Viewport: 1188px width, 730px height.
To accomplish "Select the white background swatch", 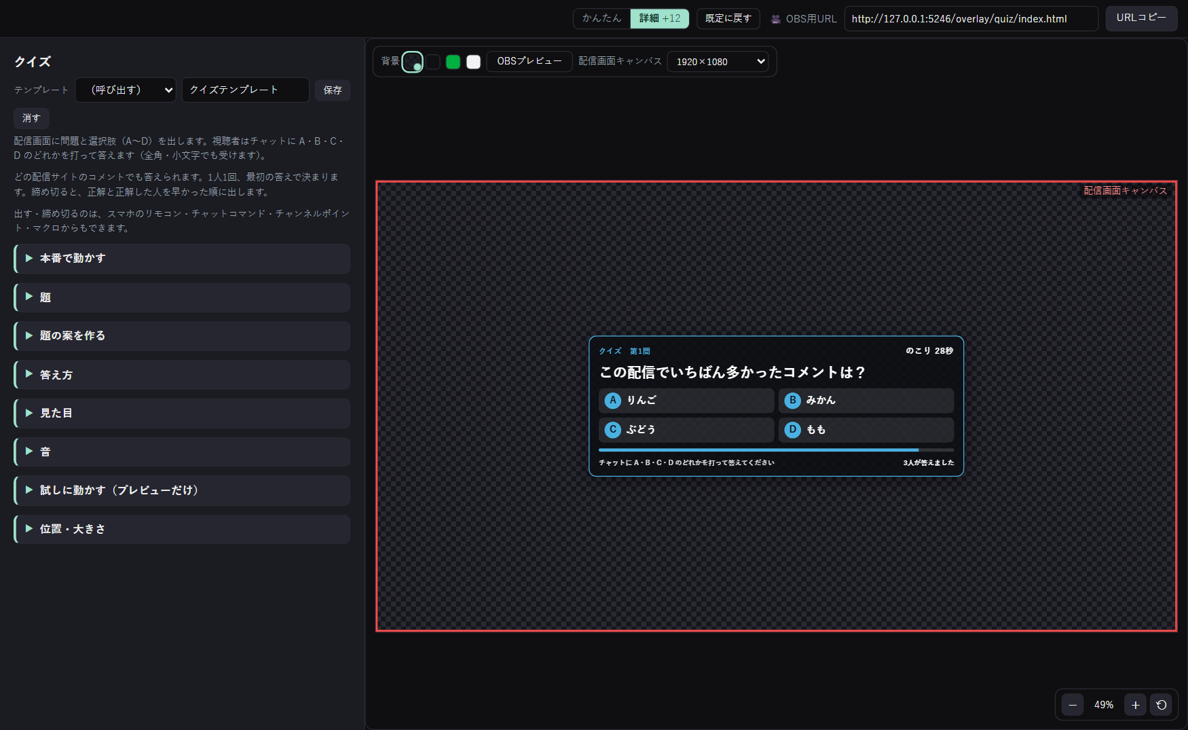I will tap(474, 62).
